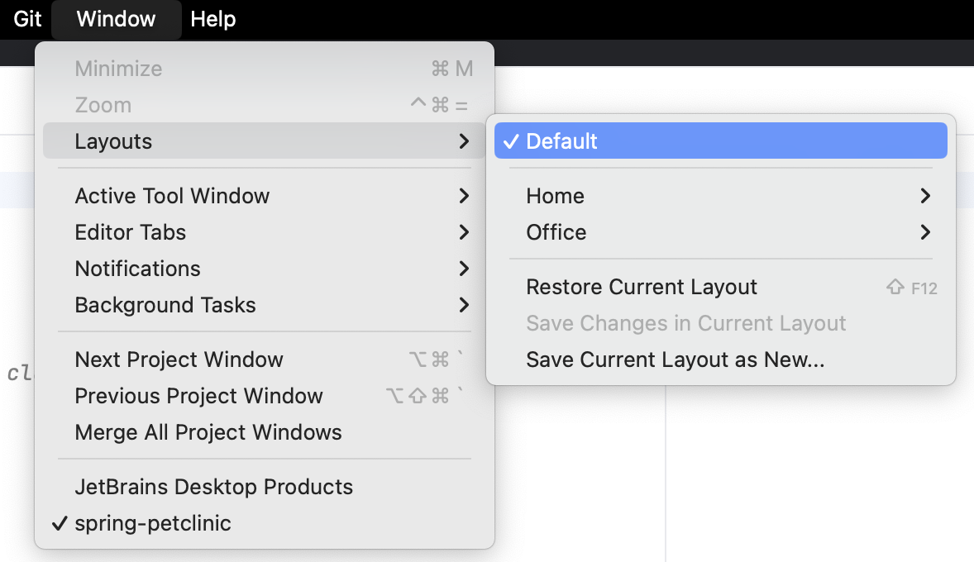
Task: Expand the Layouts submenu
Action: click(x=113, y=141)
